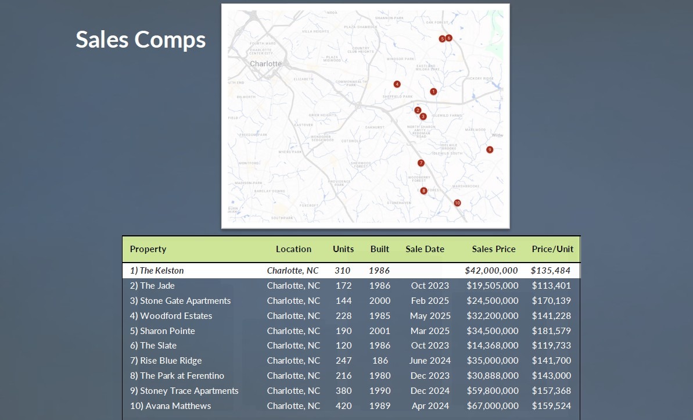The width and height of the screenshot is (693, 420).
Task: Select map pin number 6
Action: pos(449,38)
